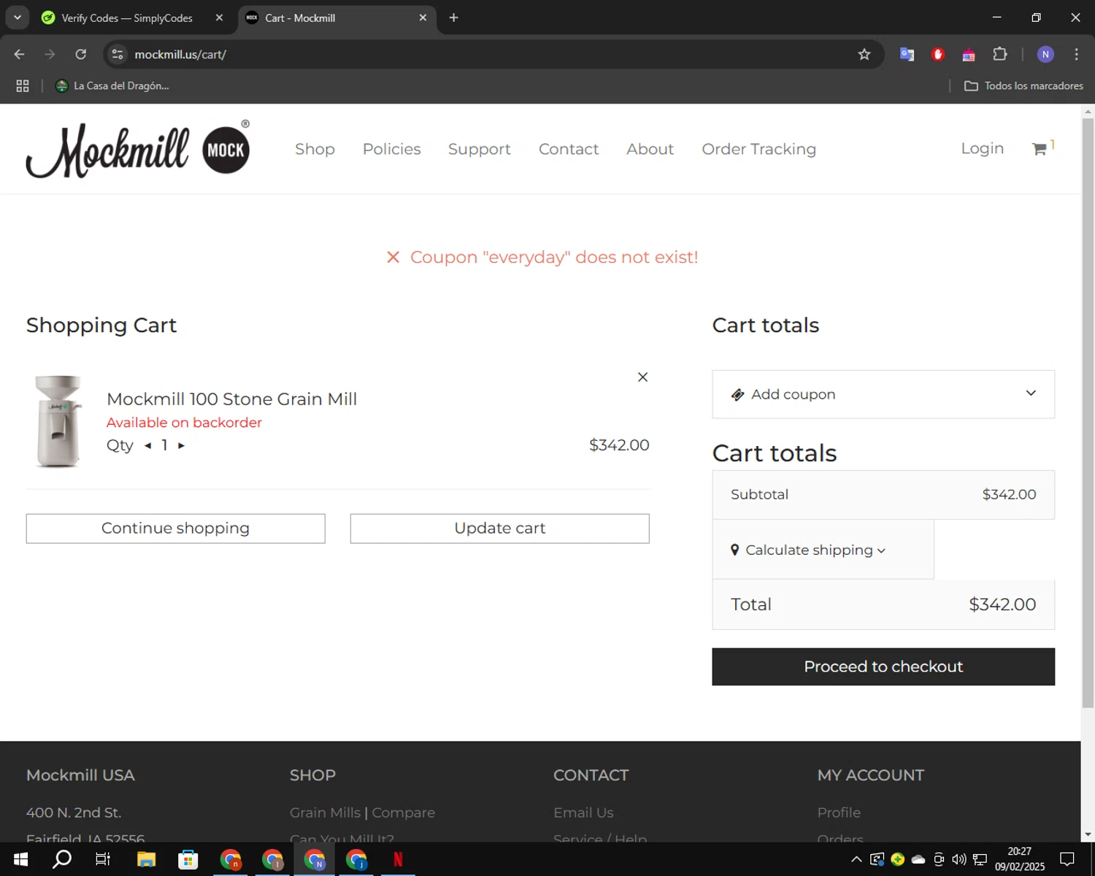Open the Extensions puzzle icon
The image size is (1095, 876).
coord(1000,54)
